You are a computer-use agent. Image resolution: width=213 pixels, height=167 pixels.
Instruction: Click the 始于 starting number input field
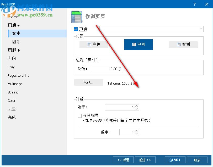[121, 107]
